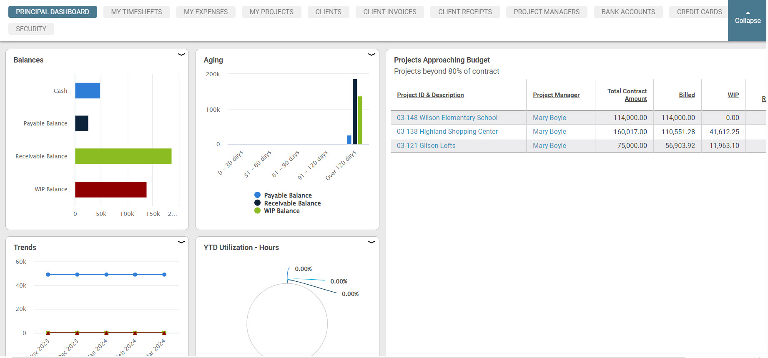Open project 03-148 Wilson Elementary School
The height and width of the screenshot is (358, 768).
447,118
